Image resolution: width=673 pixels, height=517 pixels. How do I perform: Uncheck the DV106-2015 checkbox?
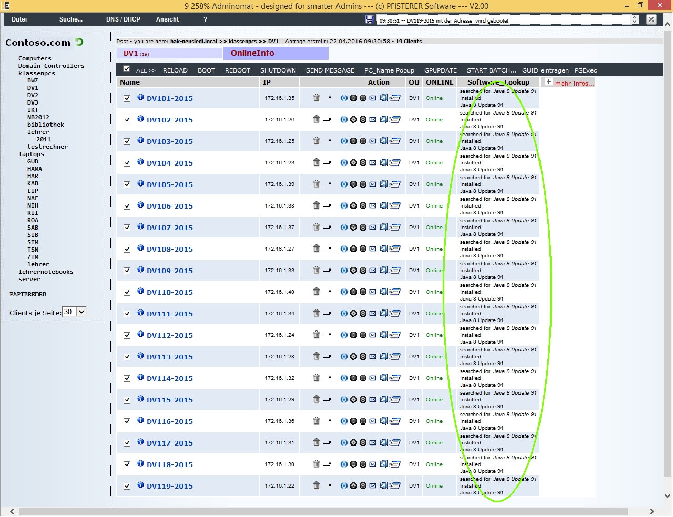click(x=127, y=206)
